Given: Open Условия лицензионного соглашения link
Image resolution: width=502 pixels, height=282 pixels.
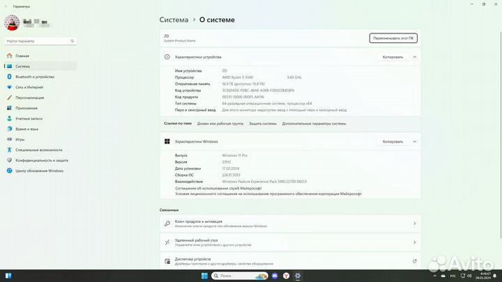Looking at the screenshot, I should tap(268, 194).
